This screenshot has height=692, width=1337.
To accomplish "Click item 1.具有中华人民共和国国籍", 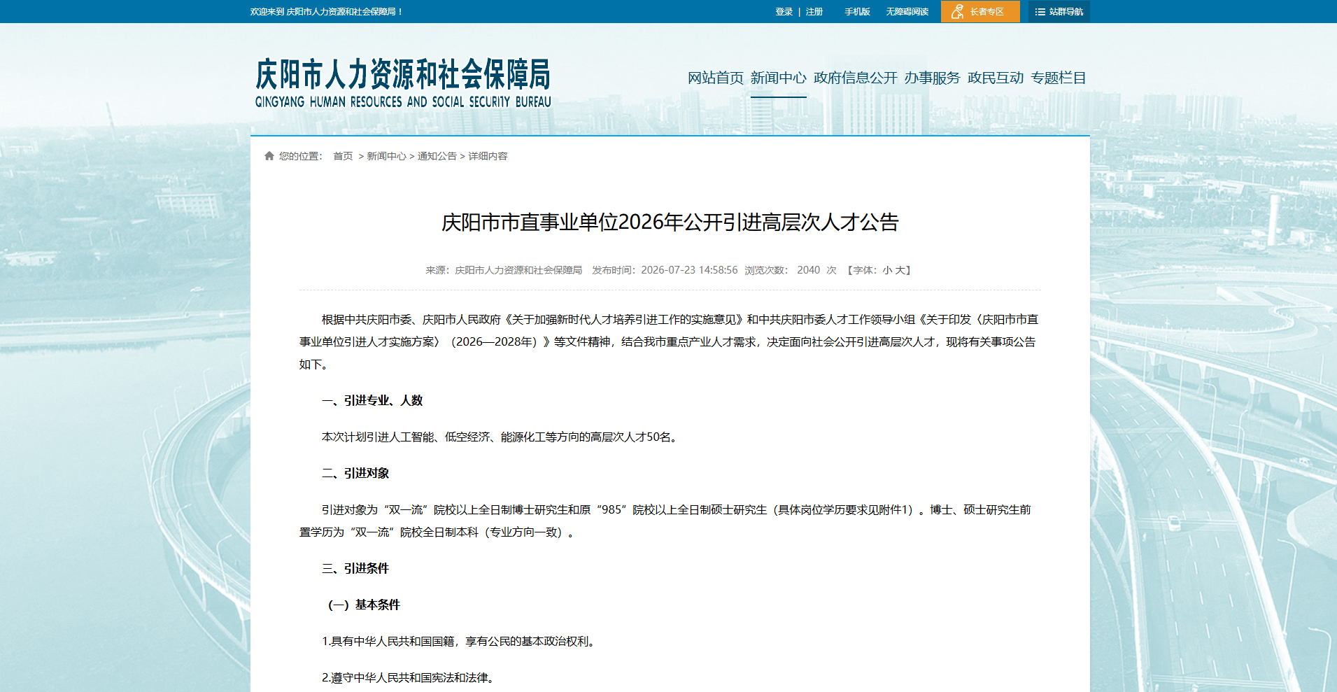I will click(x=460, y=641).
